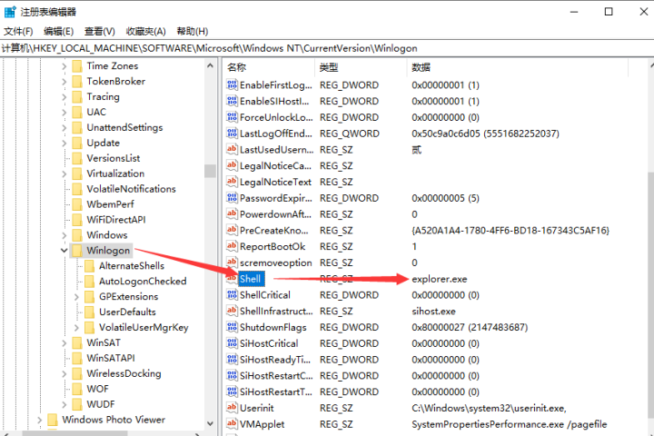Select the WUDF folder icon

[x=77, y=404]
